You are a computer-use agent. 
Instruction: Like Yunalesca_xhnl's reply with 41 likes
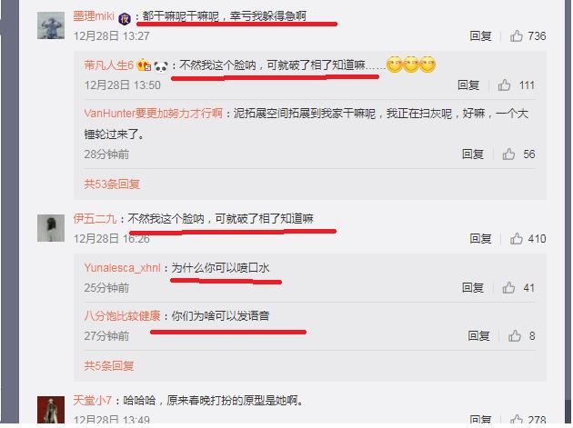pyautogui.click(x=508, y=287)
